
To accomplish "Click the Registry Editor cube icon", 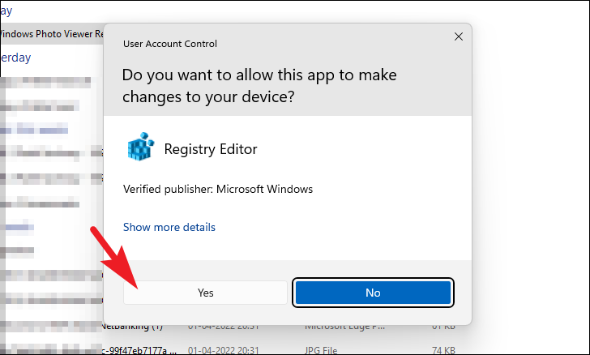I will pyautogui.click(x=141, y=147).
